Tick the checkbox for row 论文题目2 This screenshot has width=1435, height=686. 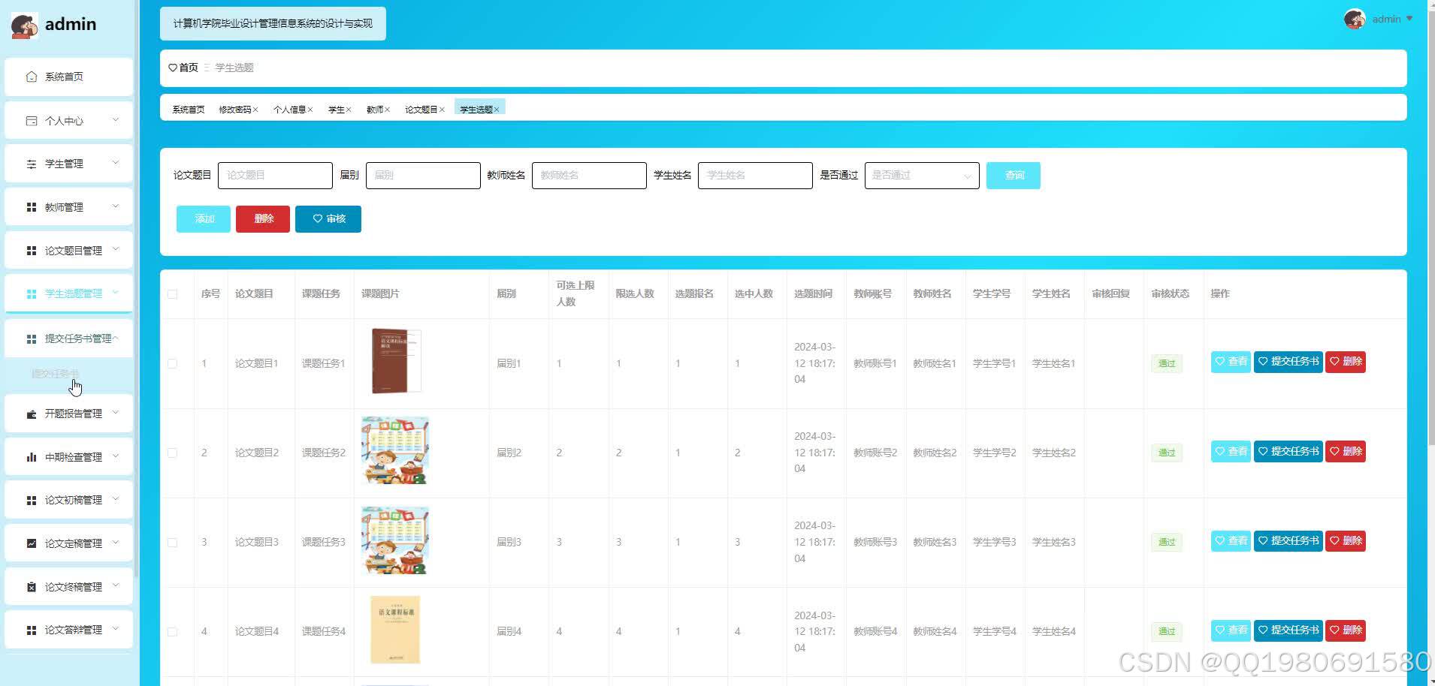coord(173,453)
